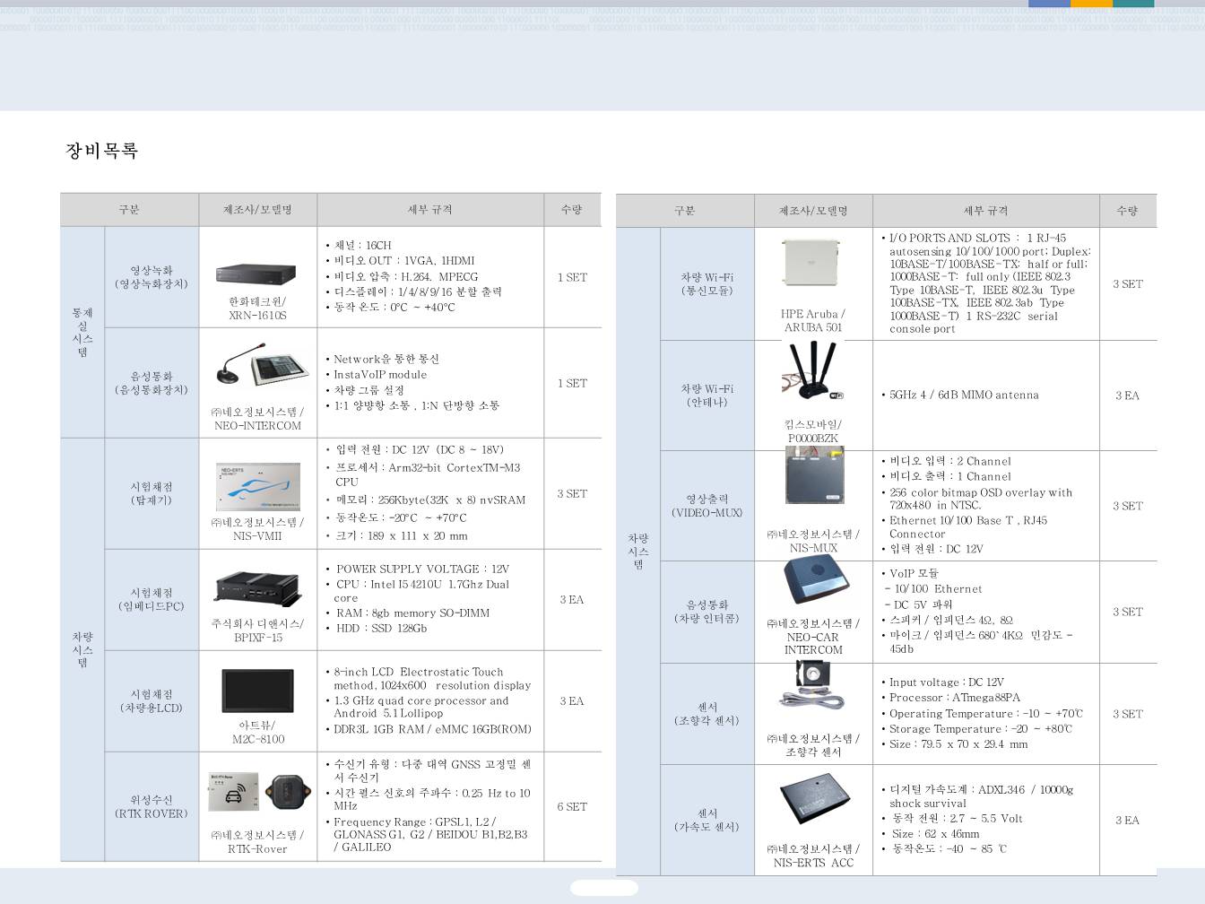
Task: Select the 통제실 시스템 category cell
Action: (x=82, y=332)
